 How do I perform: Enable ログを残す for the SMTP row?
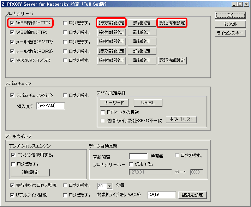(65, 42)
